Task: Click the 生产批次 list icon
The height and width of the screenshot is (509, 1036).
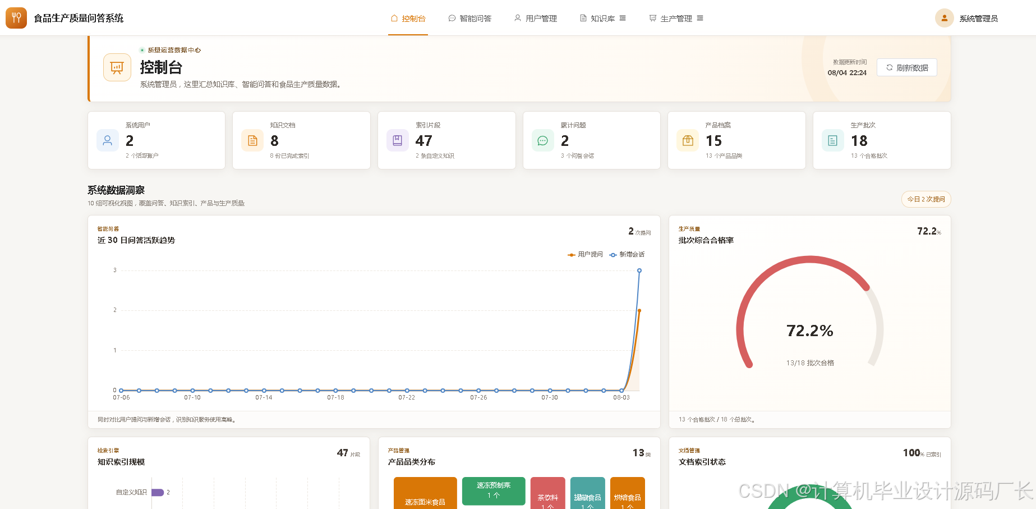Action: pos(833,140)
